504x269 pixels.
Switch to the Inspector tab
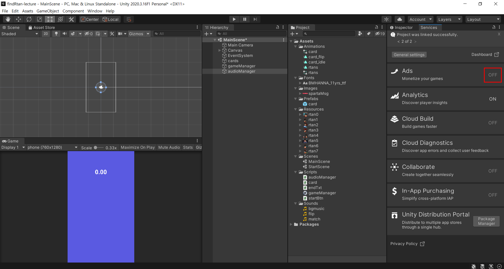point(401,27)
